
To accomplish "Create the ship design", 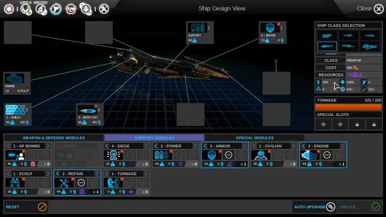I will click(360, 207).
